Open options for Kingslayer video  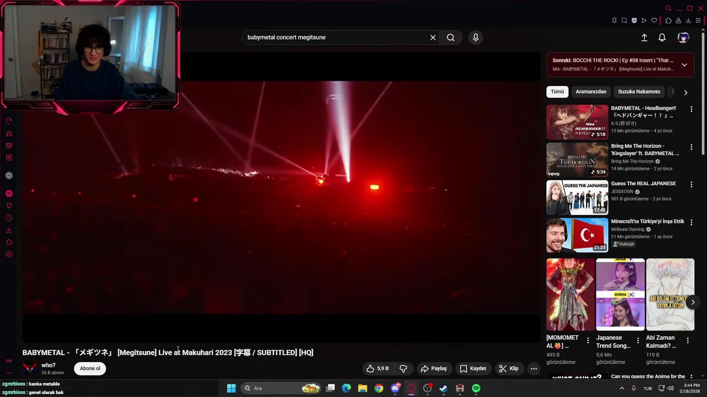tap(691, 147)
